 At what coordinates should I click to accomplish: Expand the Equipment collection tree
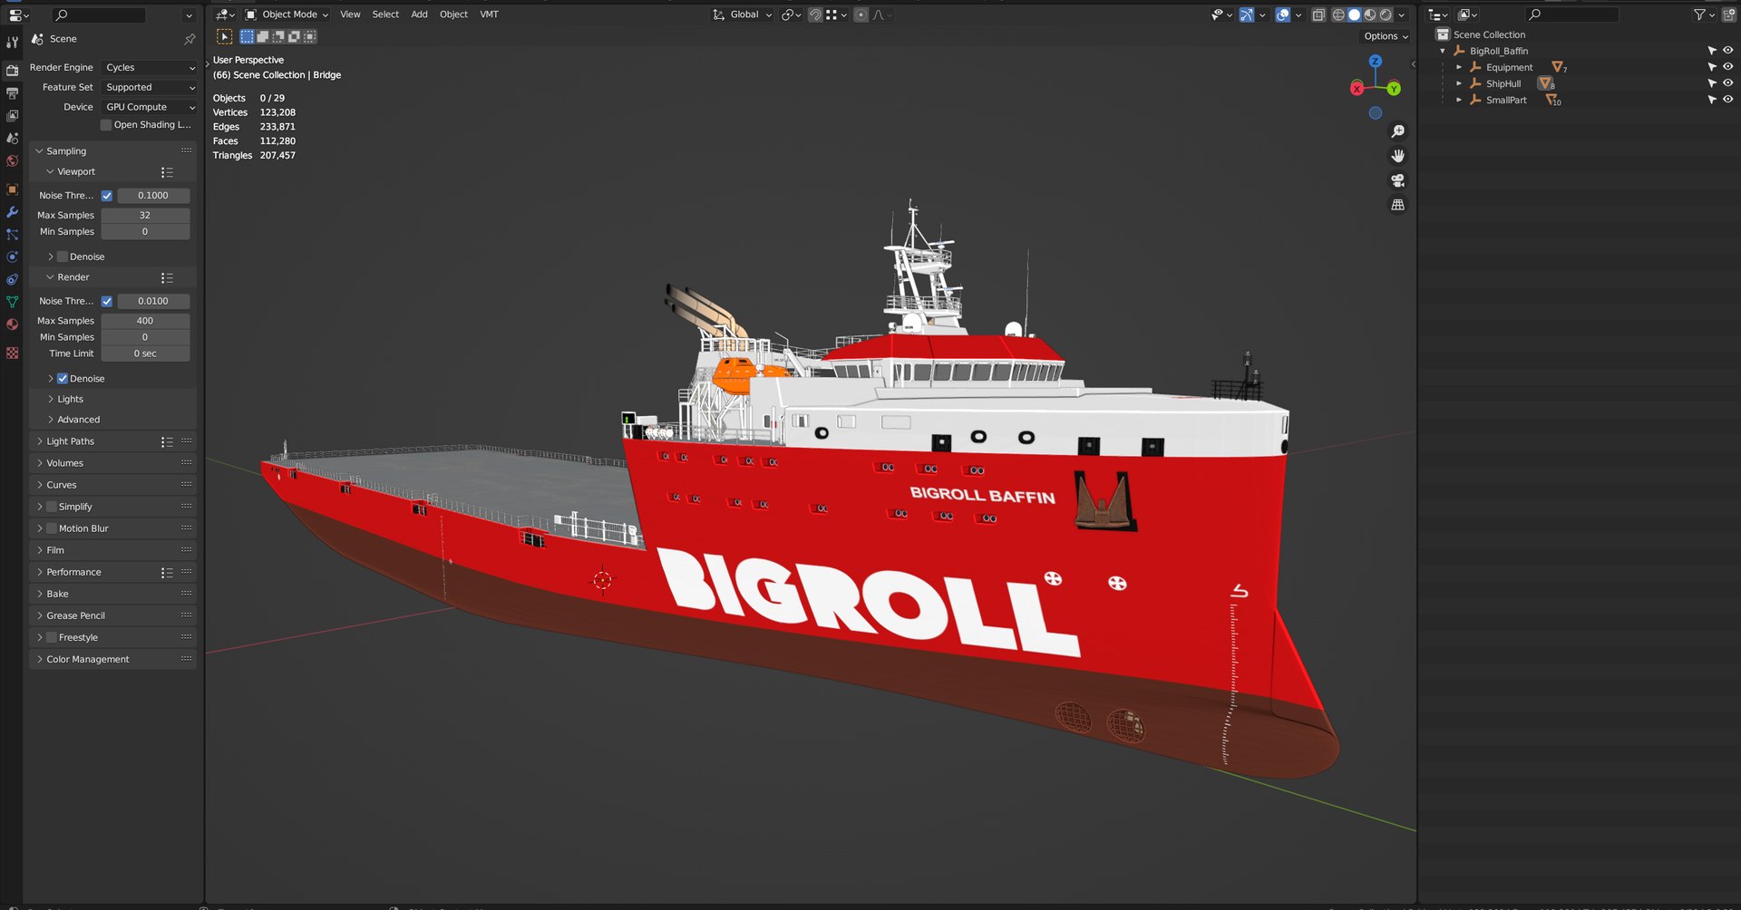coord(1459,68)
